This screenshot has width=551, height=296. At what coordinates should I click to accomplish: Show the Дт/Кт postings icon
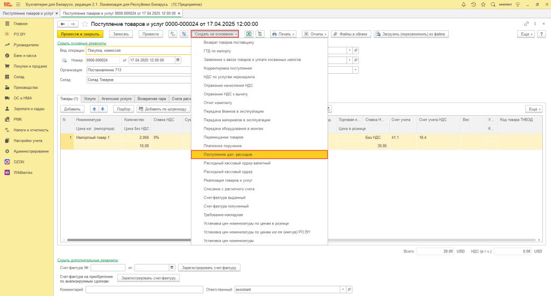pos(173,34)
